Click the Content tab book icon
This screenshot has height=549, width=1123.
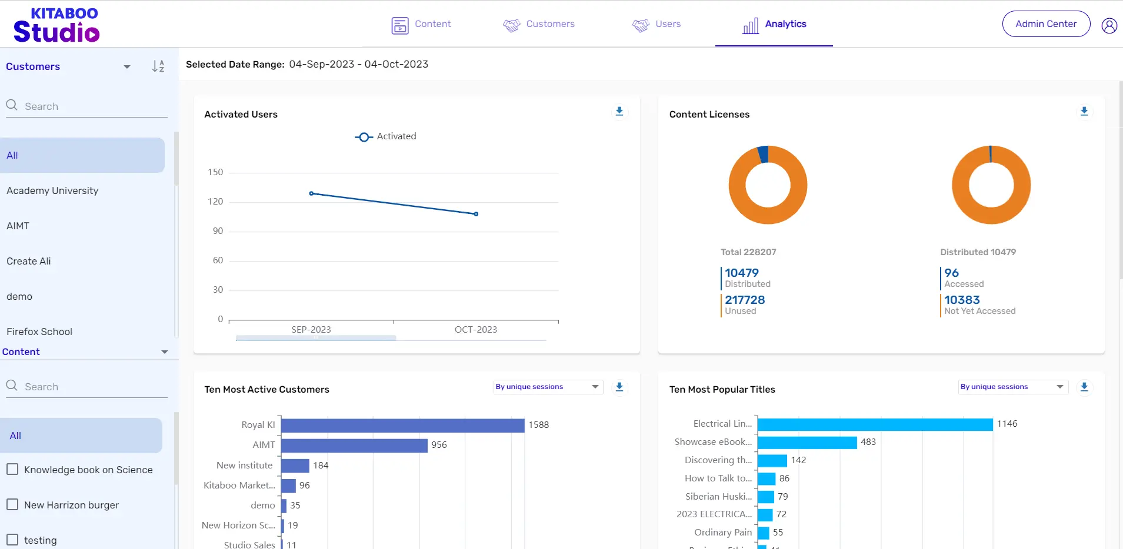pos(400,25)
